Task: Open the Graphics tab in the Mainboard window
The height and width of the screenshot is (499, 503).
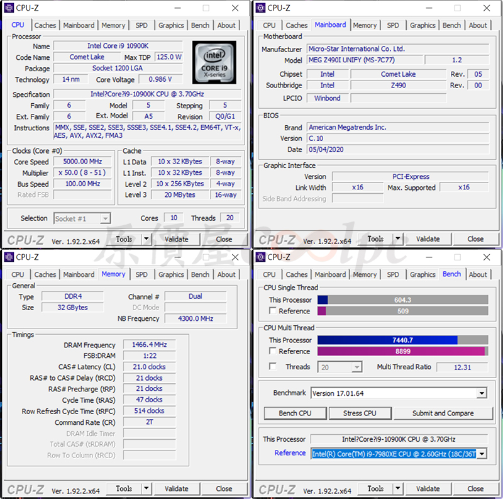Action: (423, 26)
